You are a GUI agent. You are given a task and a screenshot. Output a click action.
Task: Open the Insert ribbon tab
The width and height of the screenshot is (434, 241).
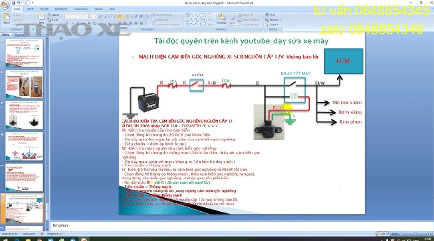[30, 9]
